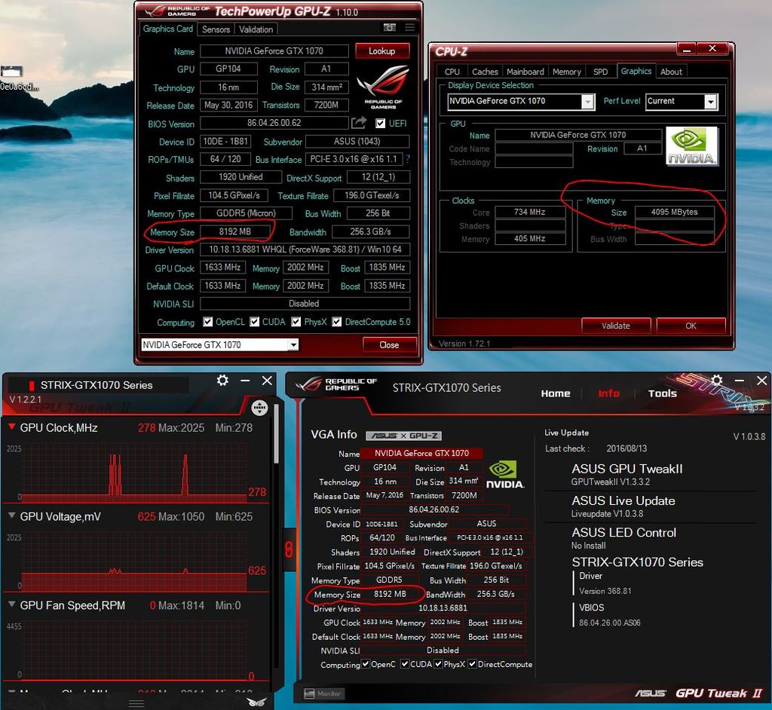Toggle the CUDA checkbox in GPU-Z

(255, 322)
